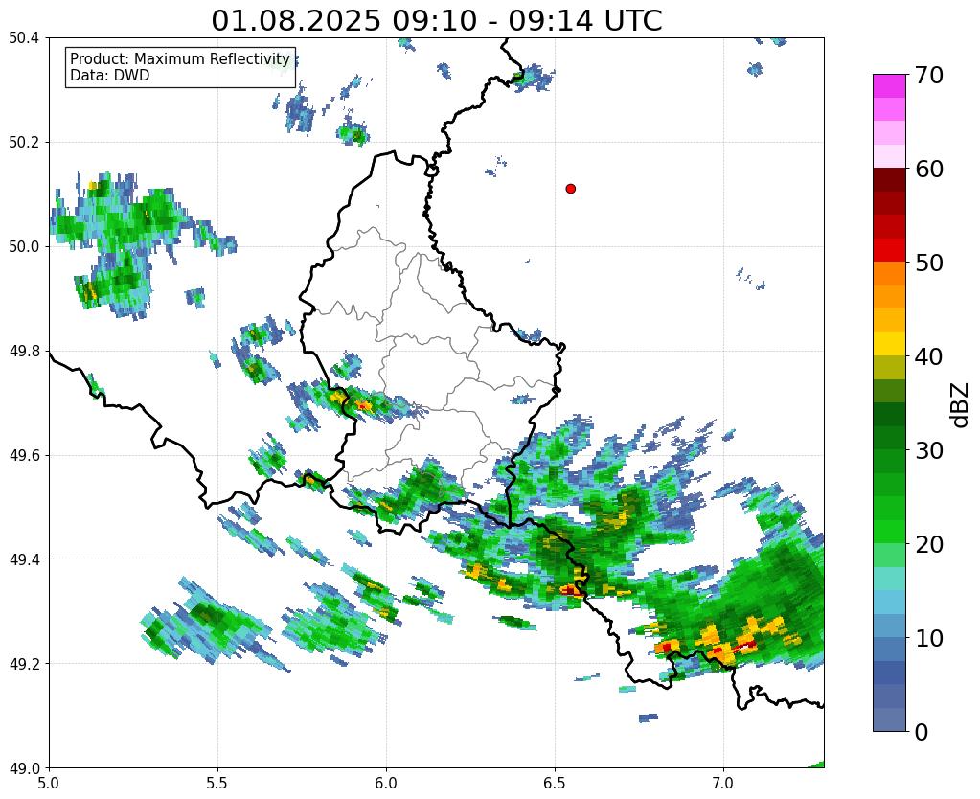Click 'Product: Maximum Reflectivity' label
Viewport: 980px width, 799px height.
tap(180, 58)
